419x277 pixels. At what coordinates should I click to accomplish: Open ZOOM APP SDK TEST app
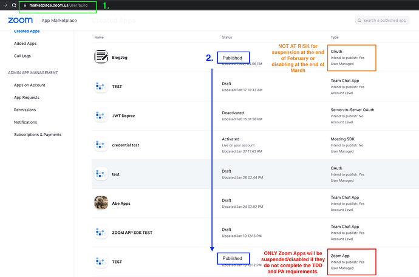(x=132, y=233)
